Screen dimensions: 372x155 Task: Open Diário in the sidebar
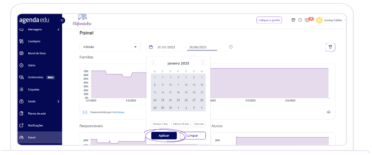pyautogui.click(x=32, y=65)
